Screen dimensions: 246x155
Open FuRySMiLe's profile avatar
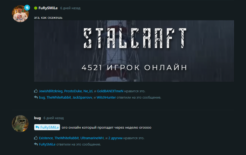click(20, 14)
